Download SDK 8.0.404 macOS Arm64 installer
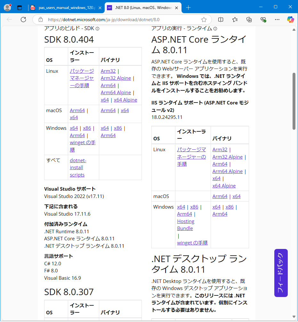298x322 pixels. [77, 111]
